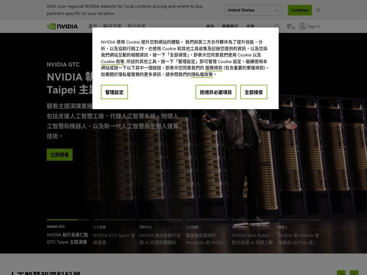367x275 pixels.
Task: Dismiss the regional website banner with X
Action: click(318, 10)
